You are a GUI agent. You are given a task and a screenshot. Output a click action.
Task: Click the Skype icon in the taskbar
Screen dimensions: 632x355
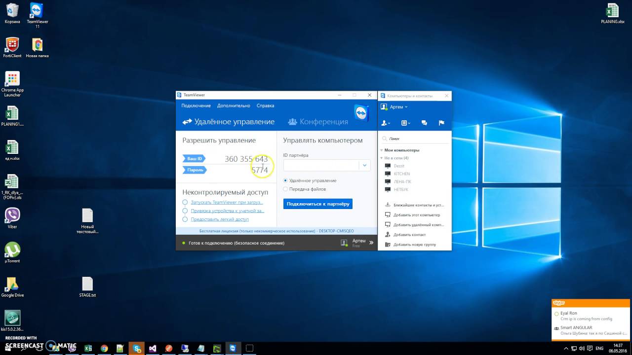pos(136,348)
